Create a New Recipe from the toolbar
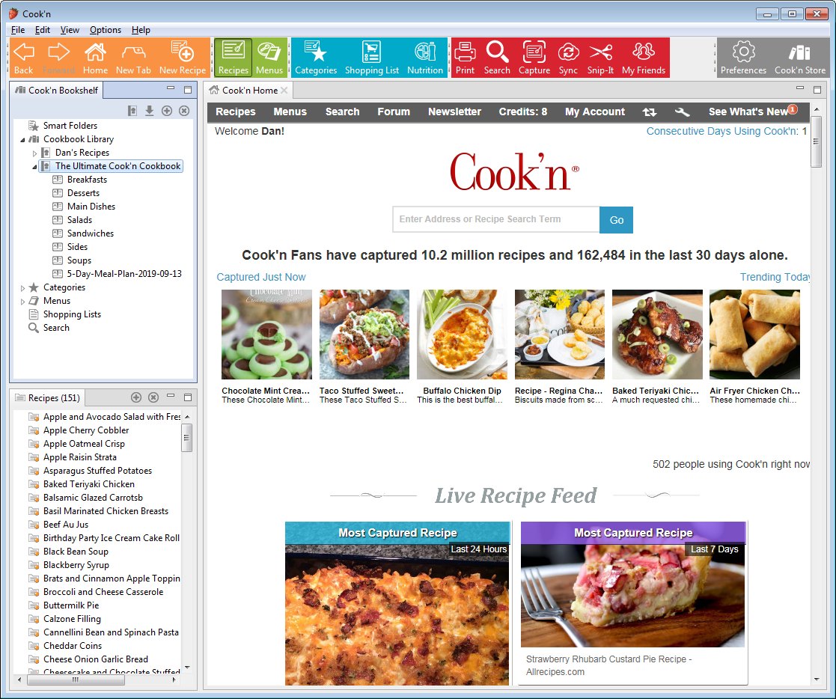The image size is (836, 699). (183, 58)
